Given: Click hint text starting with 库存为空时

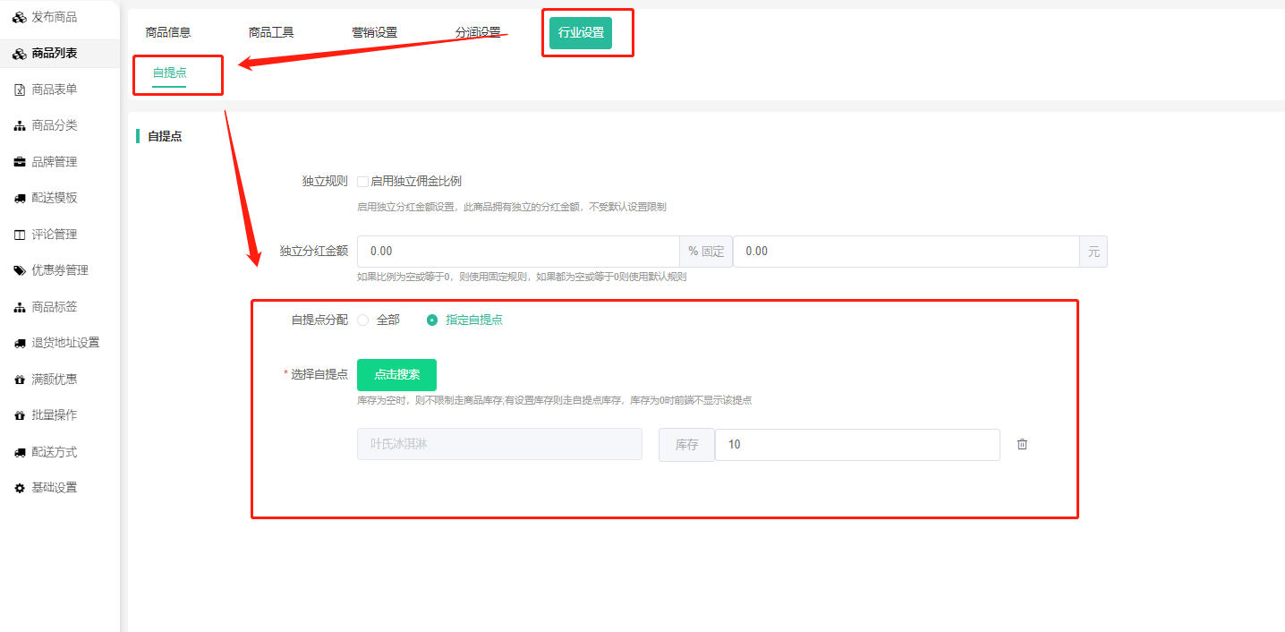Looking at the screenshot, I should (554, 400).
